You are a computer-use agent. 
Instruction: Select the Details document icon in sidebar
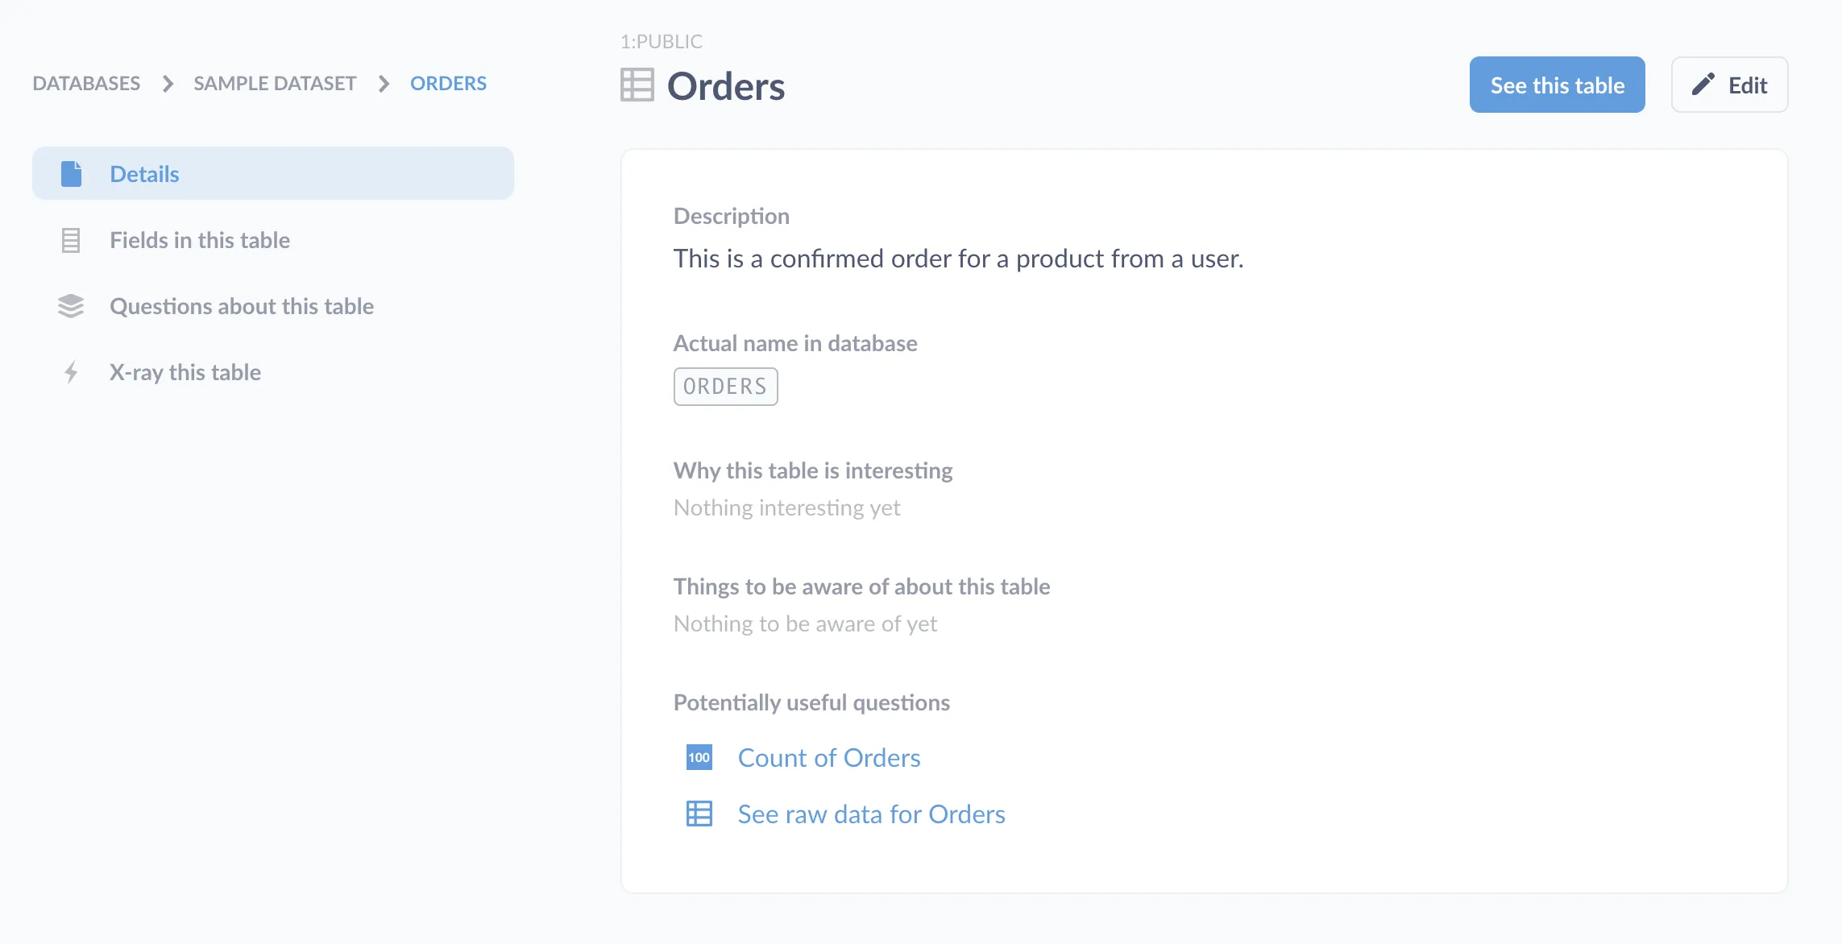[x=72, y=172]
